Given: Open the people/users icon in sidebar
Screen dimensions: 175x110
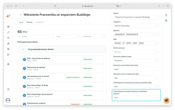Looking at the screenshot, I should 8,38.
